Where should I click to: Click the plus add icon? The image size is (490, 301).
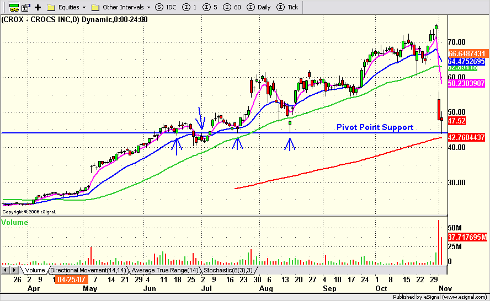[38, 7]
